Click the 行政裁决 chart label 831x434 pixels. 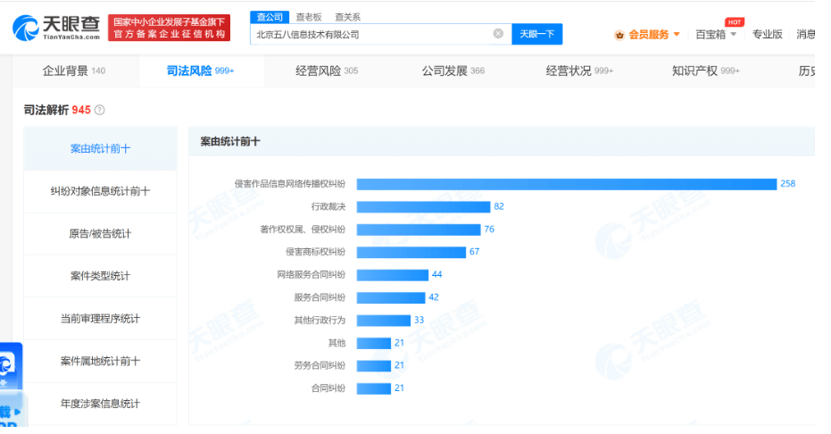pyautogui.click(x=328, y=206)
